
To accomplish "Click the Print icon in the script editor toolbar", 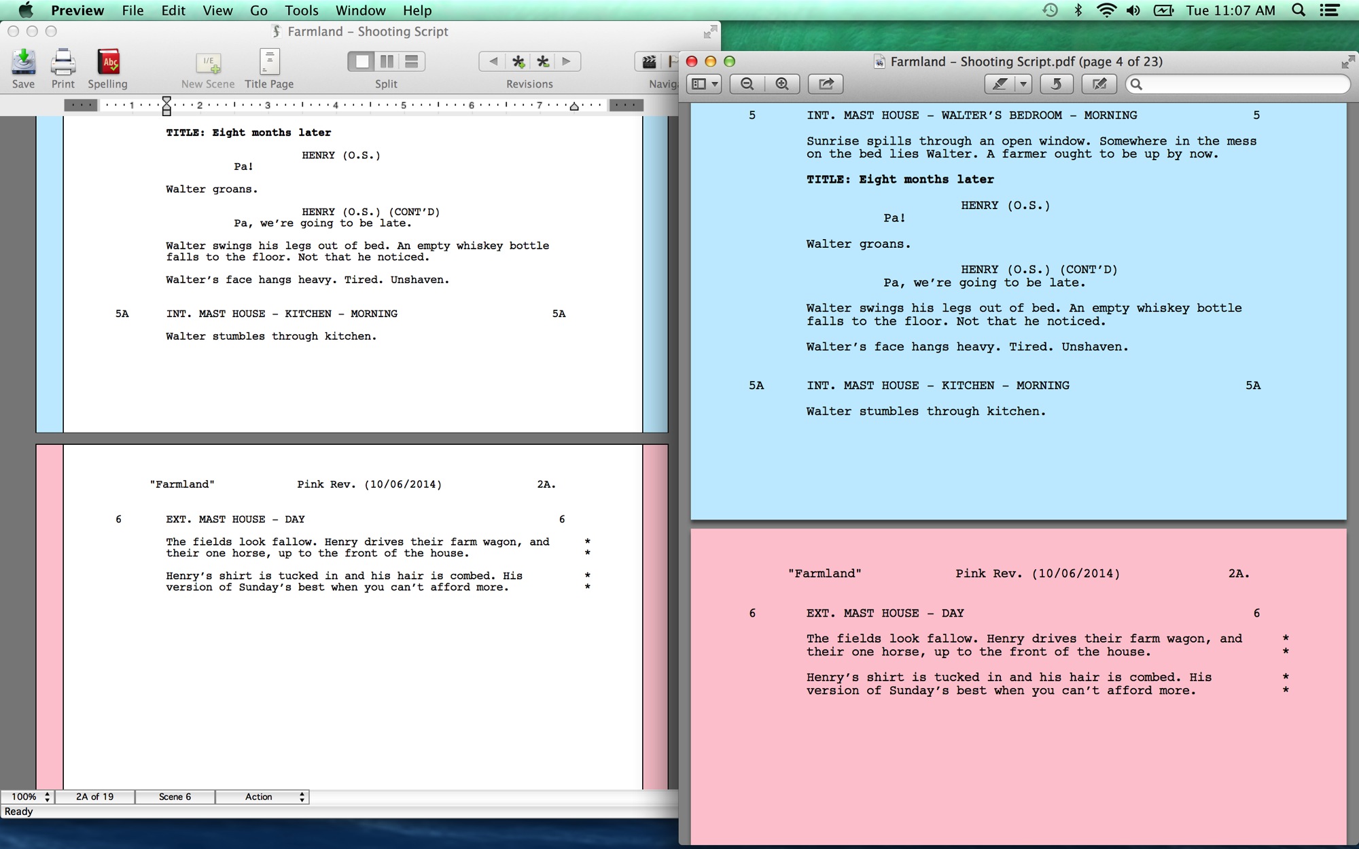I will tap(63, 62).
